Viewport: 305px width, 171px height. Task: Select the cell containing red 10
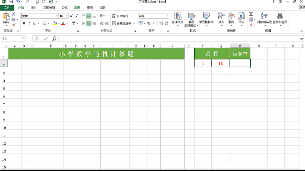(221, 63)
